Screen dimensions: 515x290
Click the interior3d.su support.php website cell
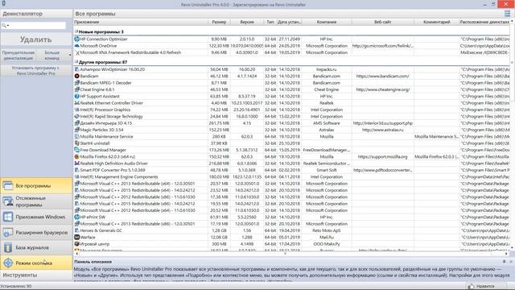coord(383,123)
